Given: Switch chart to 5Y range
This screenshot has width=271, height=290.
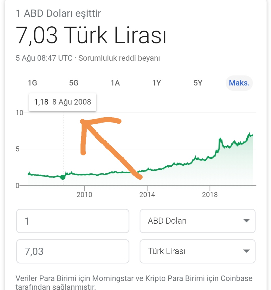Looking at the screenshot, I should 198,83.
